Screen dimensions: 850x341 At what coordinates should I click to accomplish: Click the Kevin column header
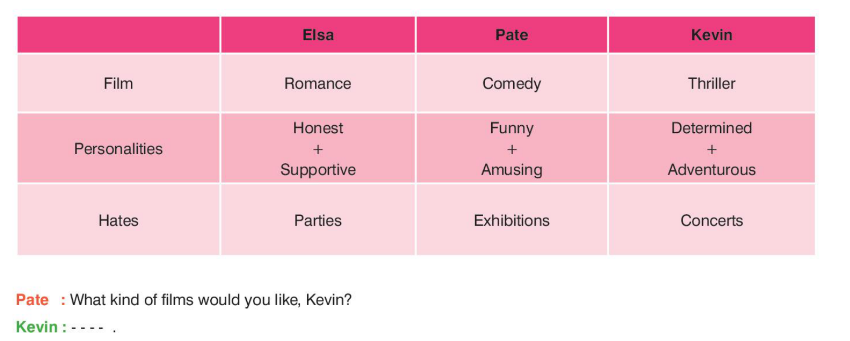point(712,35)
